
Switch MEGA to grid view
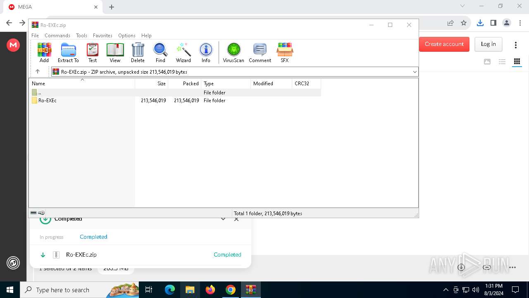517,62
